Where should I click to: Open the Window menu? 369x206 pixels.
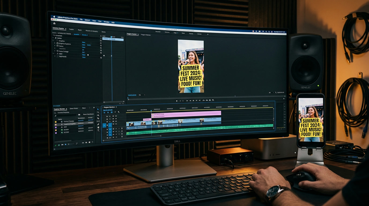point(106,22)
